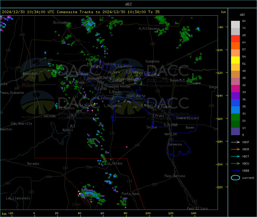Click the magenta 42 dBZ color swatch
The width and height of the screenshot is (257, 217).
(x=235, y=88)
